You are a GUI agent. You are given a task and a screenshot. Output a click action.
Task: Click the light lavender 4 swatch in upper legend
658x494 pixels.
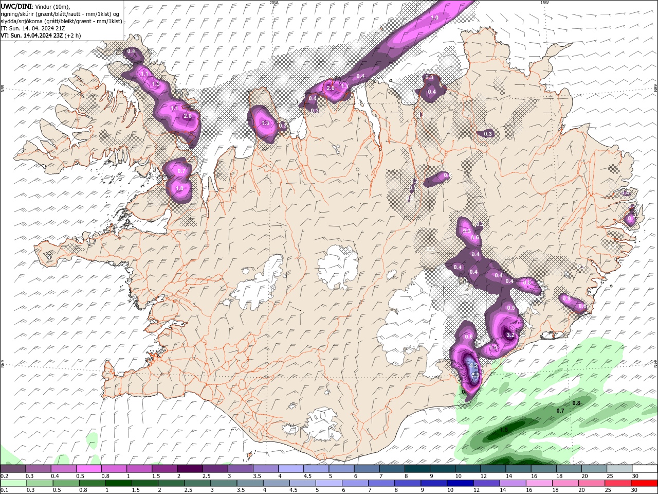290,468
